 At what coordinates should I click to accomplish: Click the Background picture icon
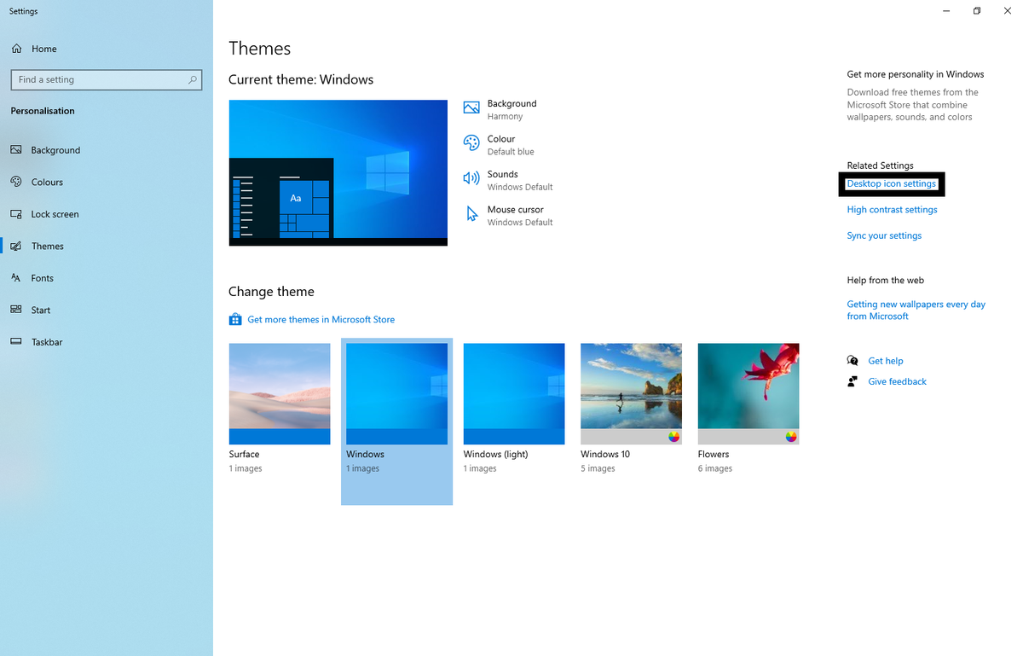[x=471, y=107]
